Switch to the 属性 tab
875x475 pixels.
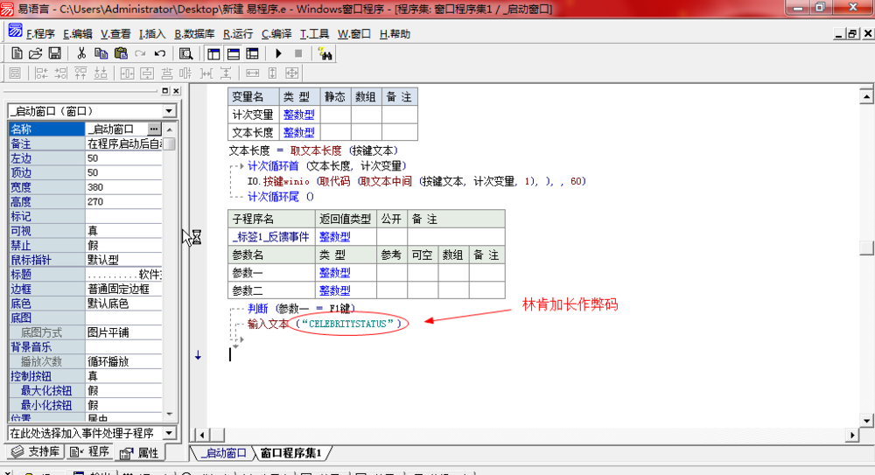pyautogui.click(x=140, y=452)
